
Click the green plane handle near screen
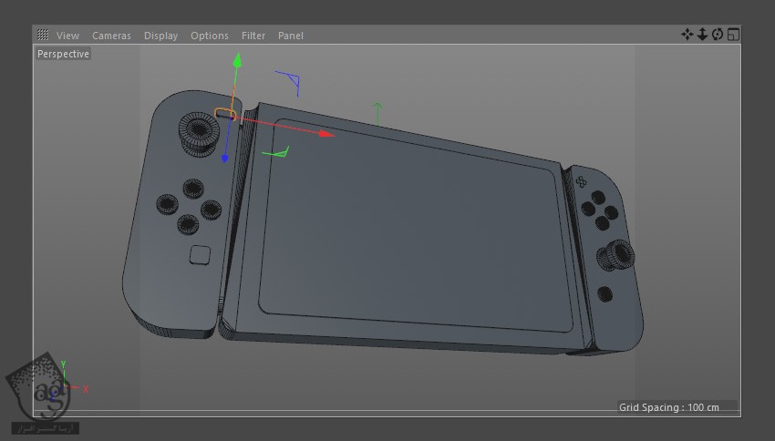276,152
